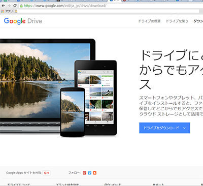203x186 pixels.
Task: Follow via the blue Twitter icon
Action: 90,173
